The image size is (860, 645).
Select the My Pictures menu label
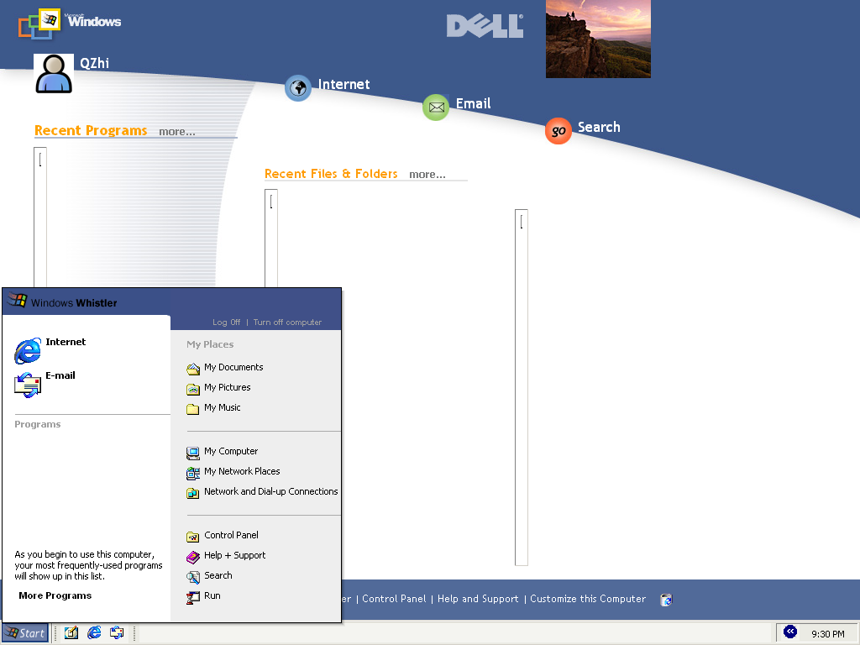click(227, 387)
